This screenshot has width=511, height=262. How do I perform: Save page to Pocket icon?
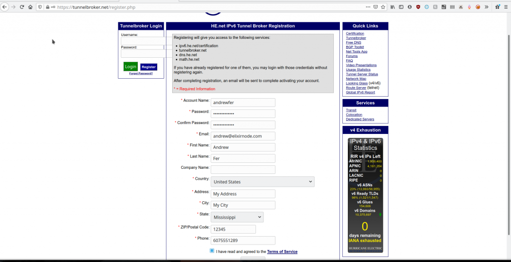376,7
